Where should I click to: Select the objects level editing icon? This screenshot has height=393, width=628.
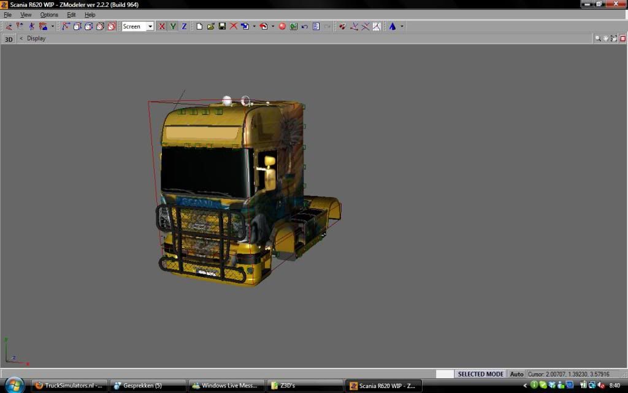pos(43,26)
